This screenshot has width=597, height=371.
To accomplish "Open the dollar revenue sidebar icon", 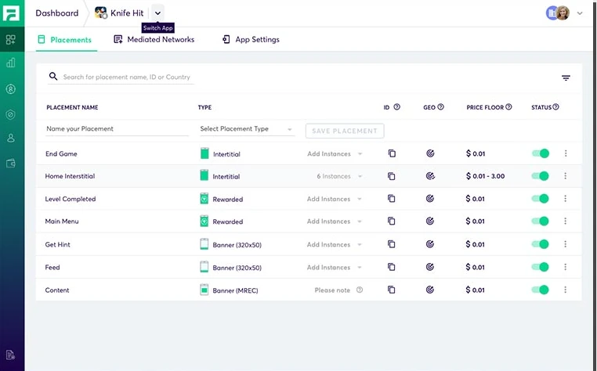I will [x=11, y=89].
